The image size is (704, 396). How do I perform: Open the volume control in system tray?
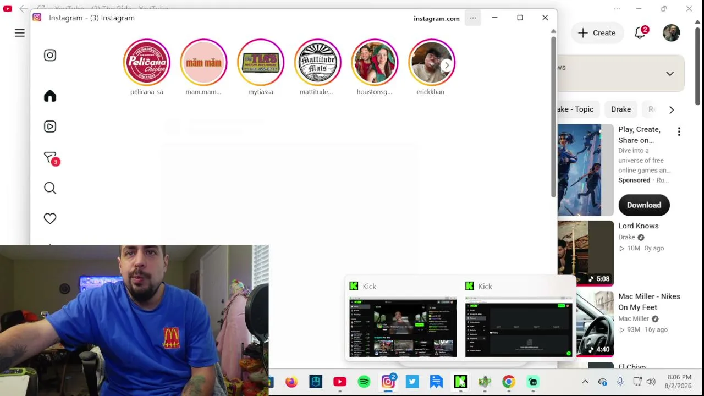[651, 382]
